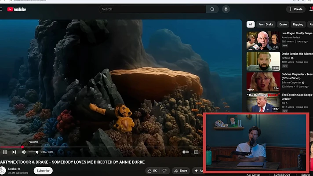The width and height of the screenshot is (313, 176).
Task: Click the Drake Breaks His Silence title
Action: 297,54
